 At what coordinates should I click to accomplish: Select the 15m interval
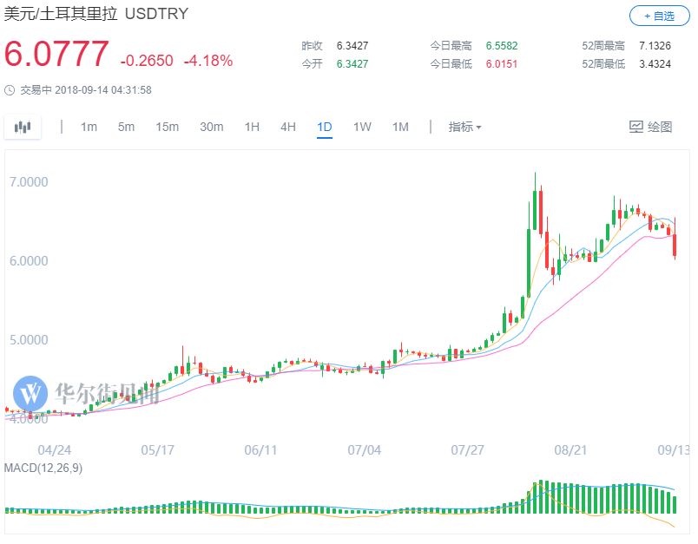click(168, 127)
